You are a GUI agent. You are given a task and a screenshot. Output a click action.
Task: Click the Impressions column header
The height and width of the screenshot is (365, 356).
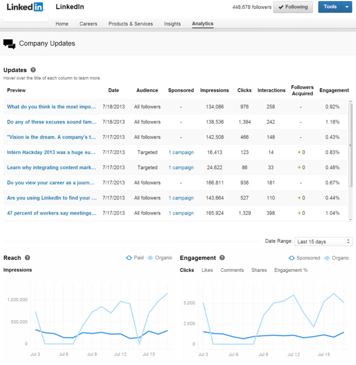point(215,90)
